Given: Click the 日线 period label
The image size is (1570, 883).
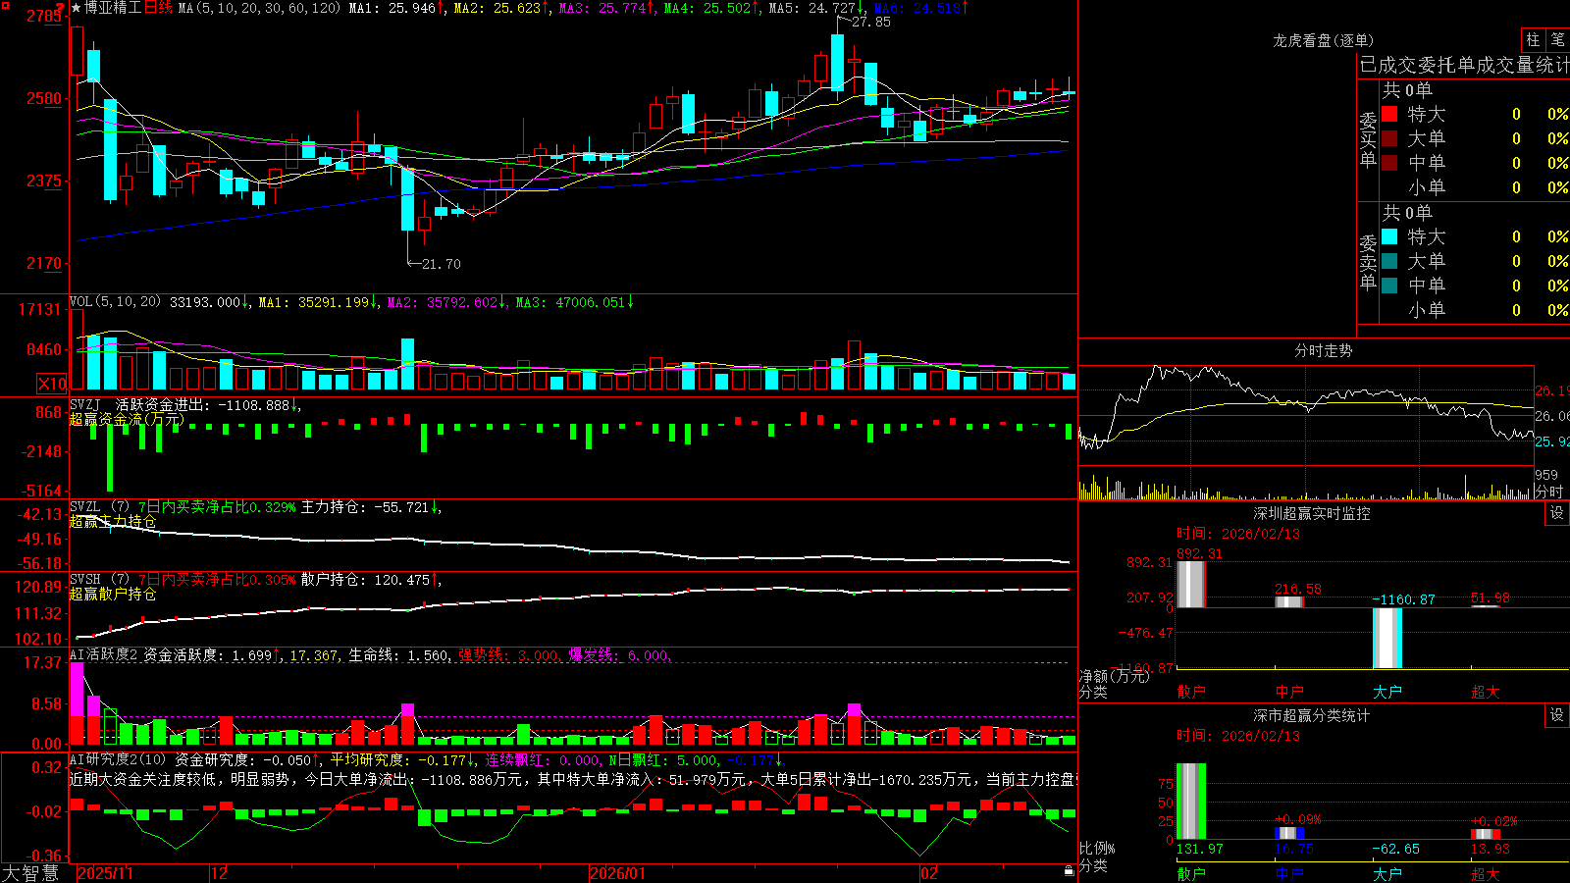Looking at the screenshot, I should 158,8.
